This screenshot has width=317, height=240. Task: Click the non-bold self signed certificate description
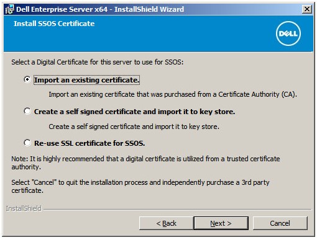(134, 127)
